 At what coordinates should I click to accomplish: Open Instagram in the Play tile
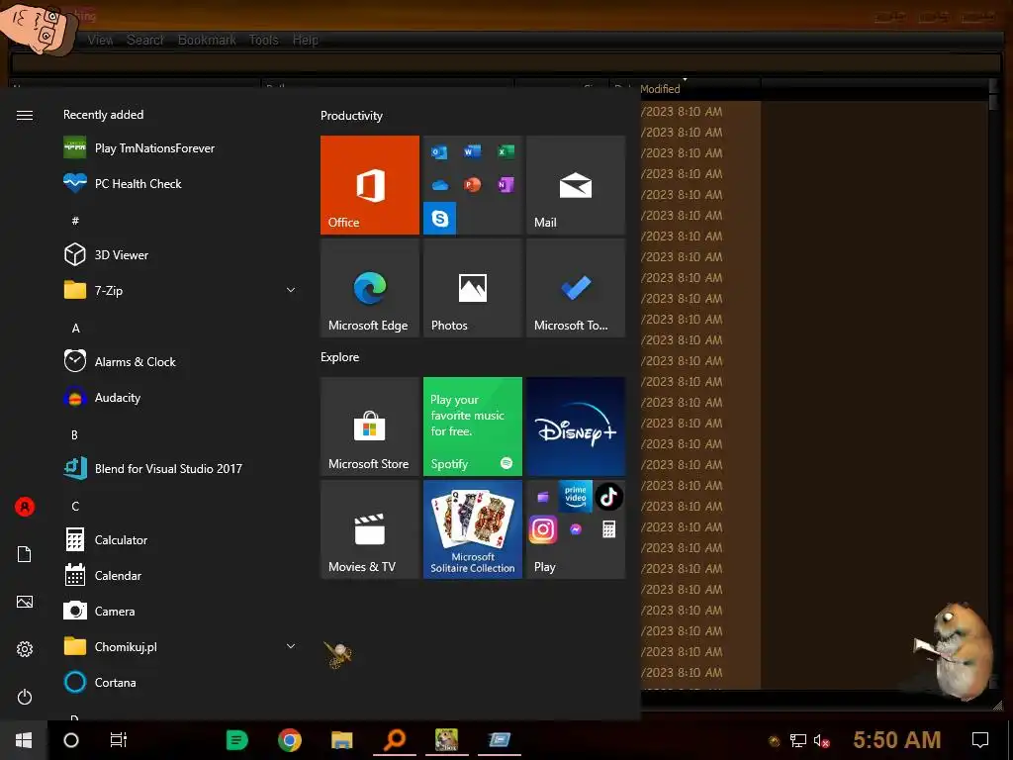543,530
